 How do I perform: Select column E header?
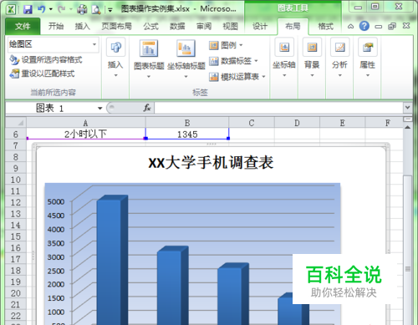tap(343, 123)
